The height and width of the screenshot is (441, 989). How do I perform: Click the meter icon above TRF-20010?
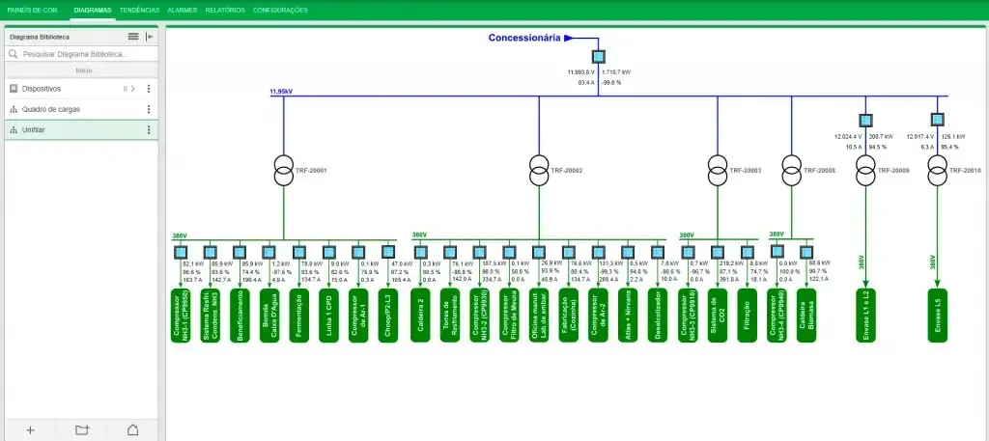point(937,120)
